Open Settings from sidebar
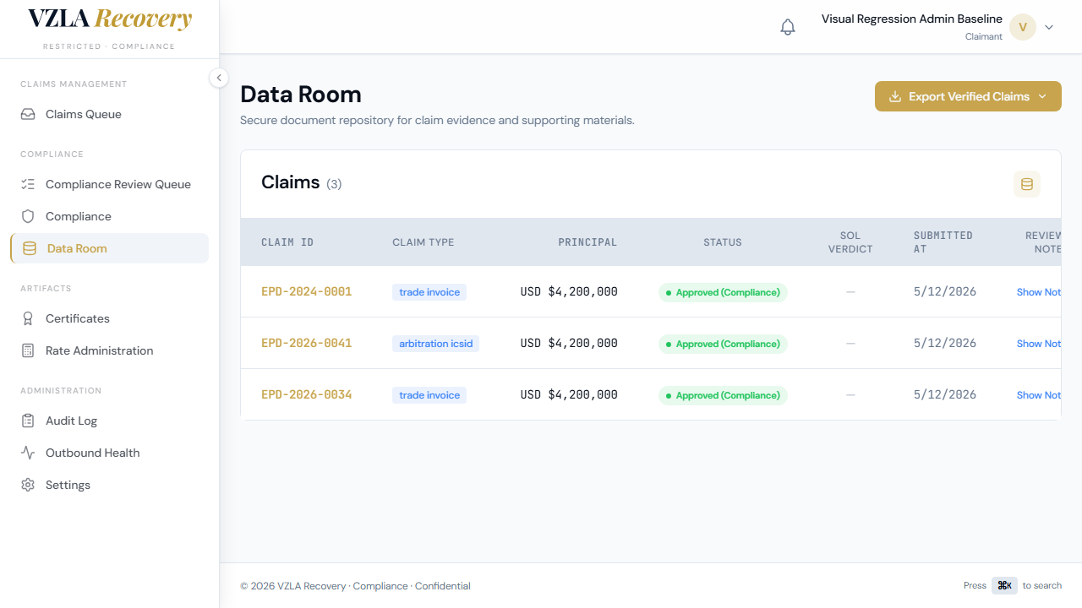 [x=109, y=485]
